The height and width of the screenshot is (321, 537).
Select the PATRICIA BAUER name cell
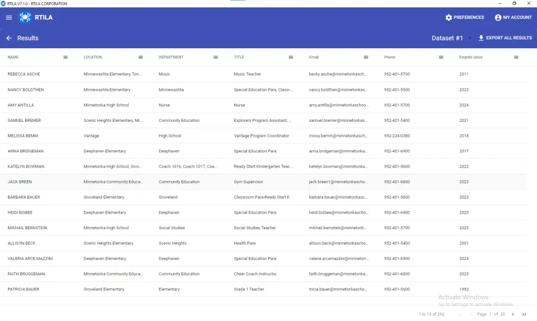23,289
